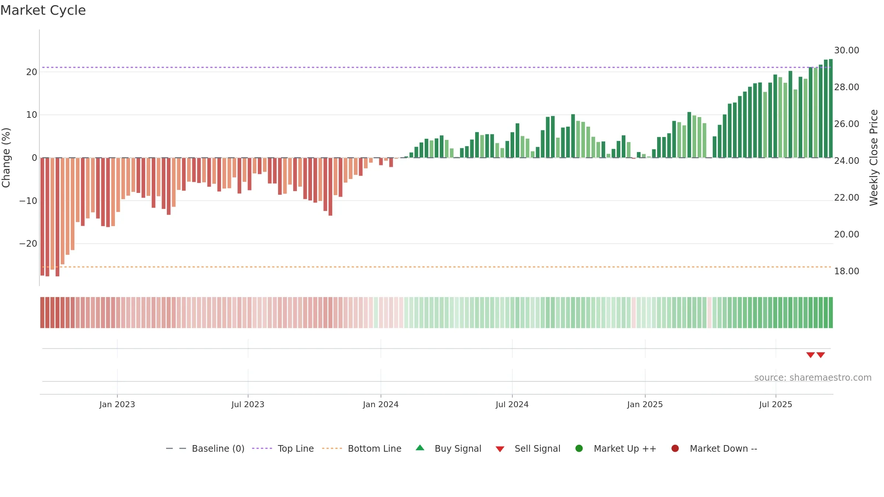Click the Change (%) axis title
This screenshot has height=497, width=884.
point(6,158)
